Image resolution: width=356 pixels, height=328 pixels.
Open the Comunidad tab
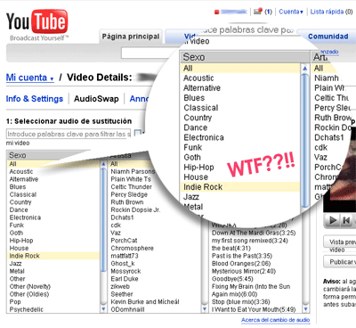328,37
